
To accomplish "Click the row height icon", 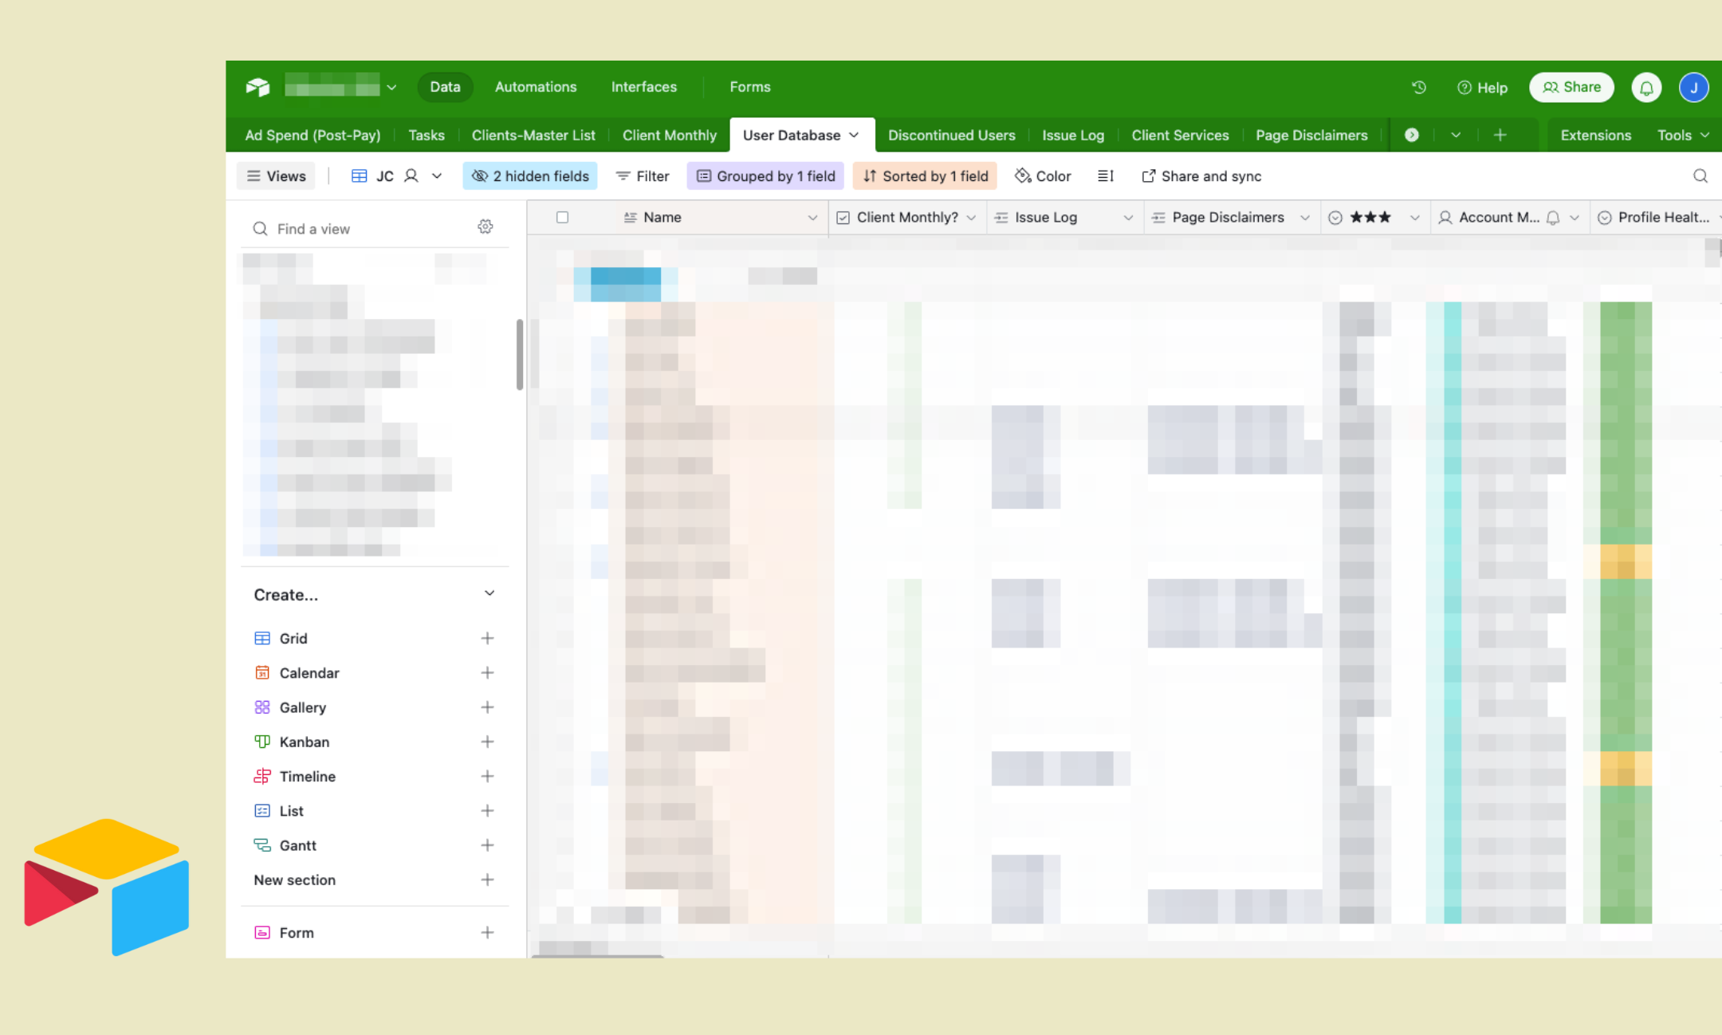I will 1105,176.
